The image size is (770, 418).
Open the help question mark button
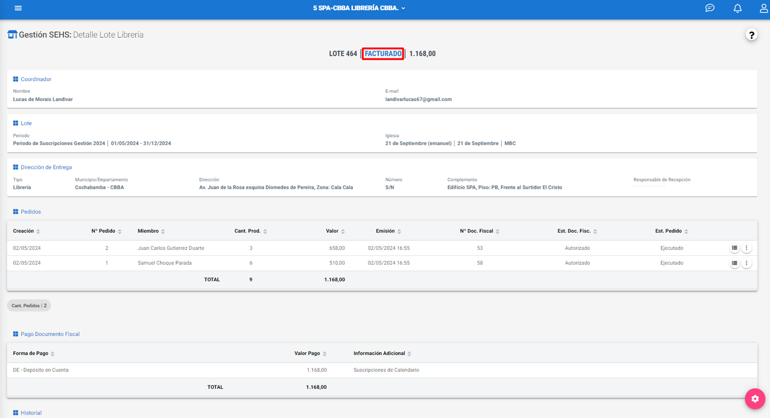click(x=752, y=35)
